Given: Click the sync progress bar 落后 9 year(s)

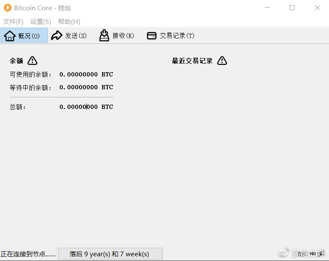Looking at the screenshot, I should 110,254.
